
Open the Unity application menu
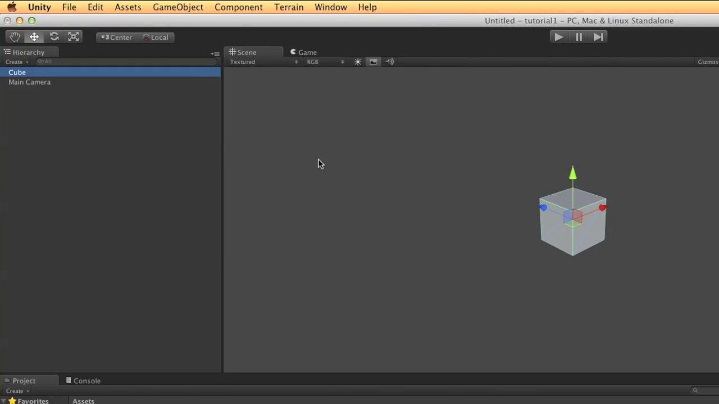pyautogui.click(x=39, y=7)
